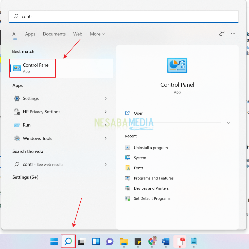The height and width of the screenshot is (249, 249).
Task: Expand the web results chevron
Action: pos(105,164)
